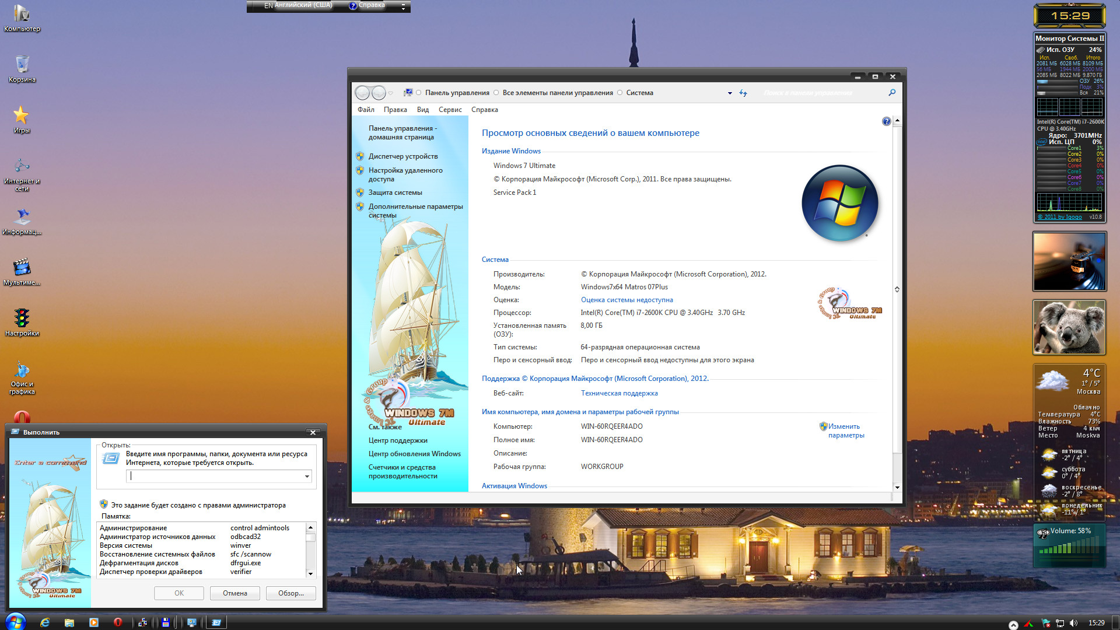Open the speaker volume tray icon
1120x630 pixels.
(x=1074, y=623)
